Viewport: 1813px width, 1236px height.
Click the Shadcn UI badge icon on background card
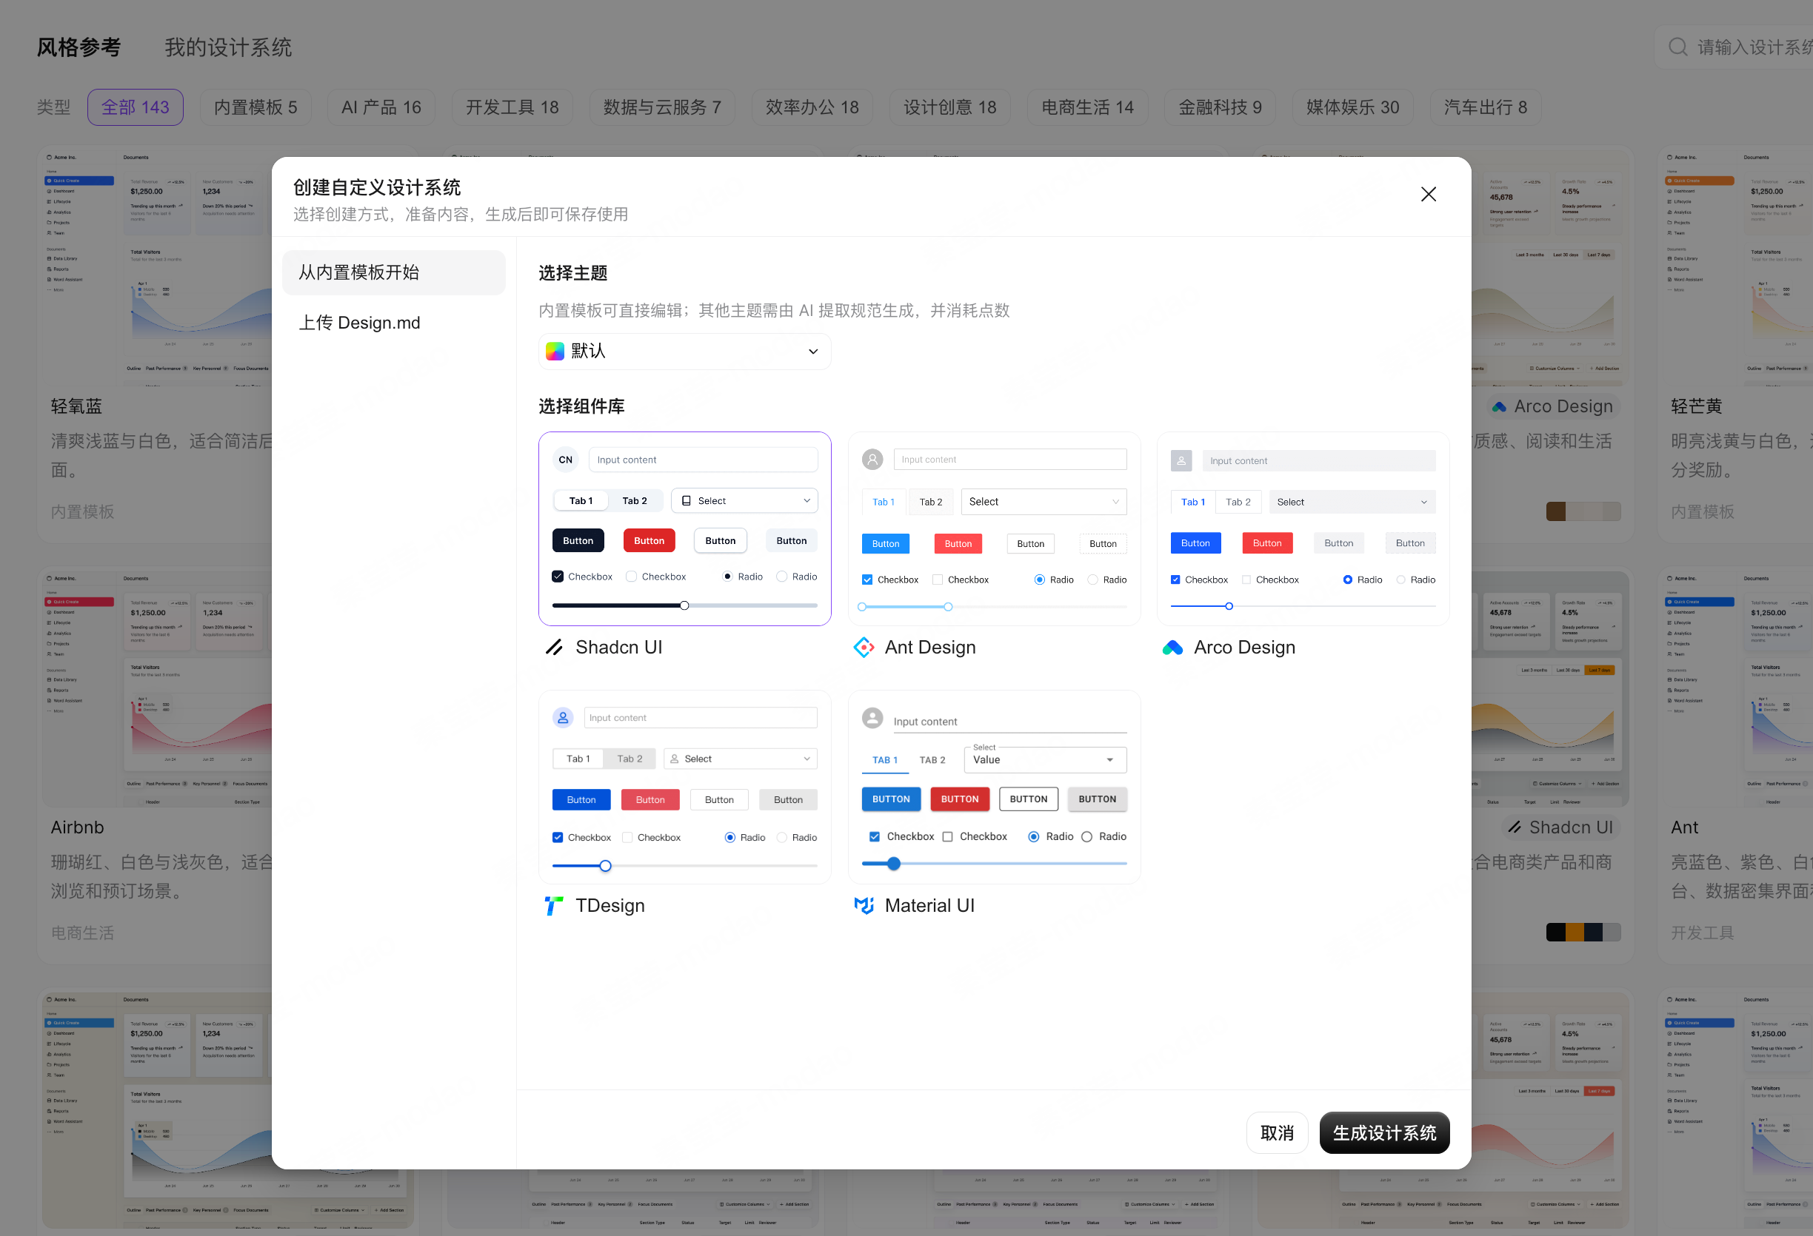point(1515,827)
